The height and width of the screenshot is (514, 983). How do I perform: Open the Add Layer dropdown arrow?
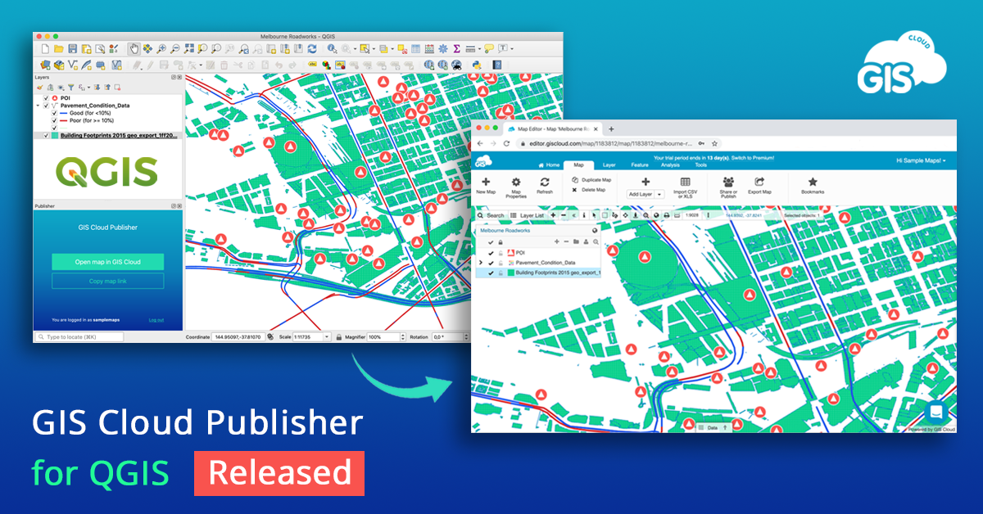[659, 194]
